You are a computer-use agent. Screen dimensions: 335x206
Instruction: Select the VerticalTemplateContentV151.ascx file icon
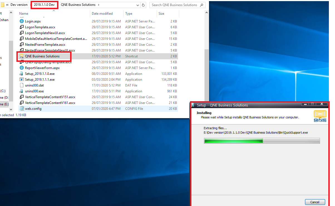pyautogui.click(x=21, y=97)
